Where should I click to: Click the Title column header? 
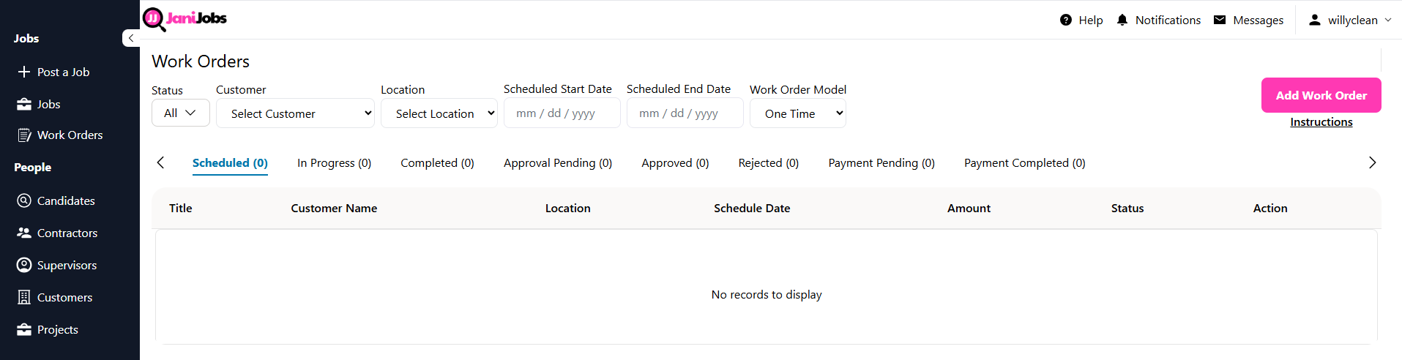click(x=180, y=209)
